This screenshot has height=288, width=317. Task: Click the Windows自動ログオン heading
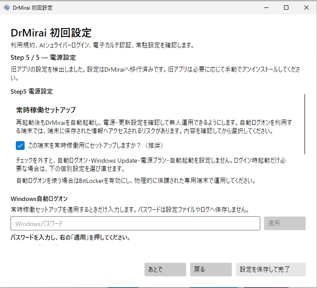coord(39,199)
